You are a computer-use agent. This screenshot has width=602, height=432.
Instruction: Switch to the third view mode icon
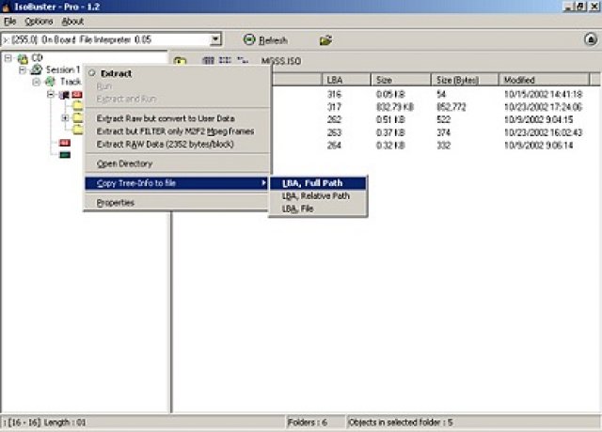[243, 60]
